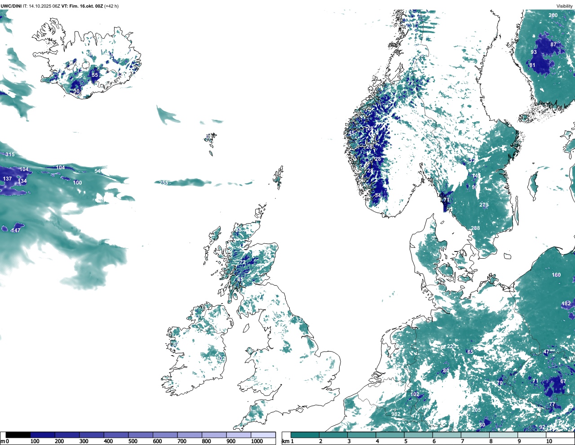Click the "34" value in southern Norway
Viewport: 575px width, 445px height.
pyautogui.click(x=378, y=195)
